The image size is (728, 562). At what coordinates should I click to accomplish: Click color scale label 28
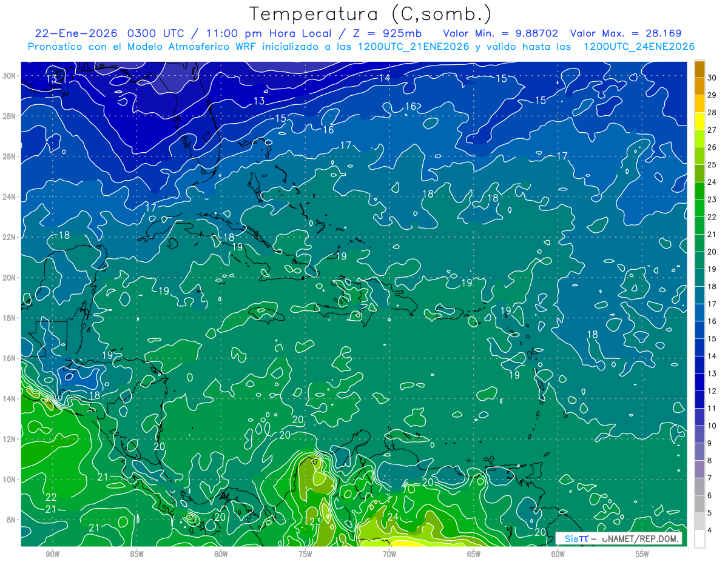[712, 112]
